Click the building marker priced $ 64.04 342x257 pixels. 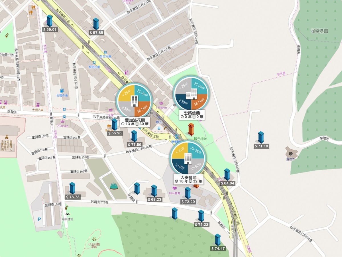tap(227, 174)
